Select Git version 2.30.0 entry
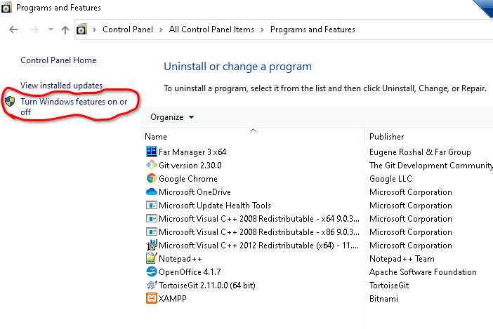Screen dimensions: 493x329 pyautogui.click(x=190, y=166)
